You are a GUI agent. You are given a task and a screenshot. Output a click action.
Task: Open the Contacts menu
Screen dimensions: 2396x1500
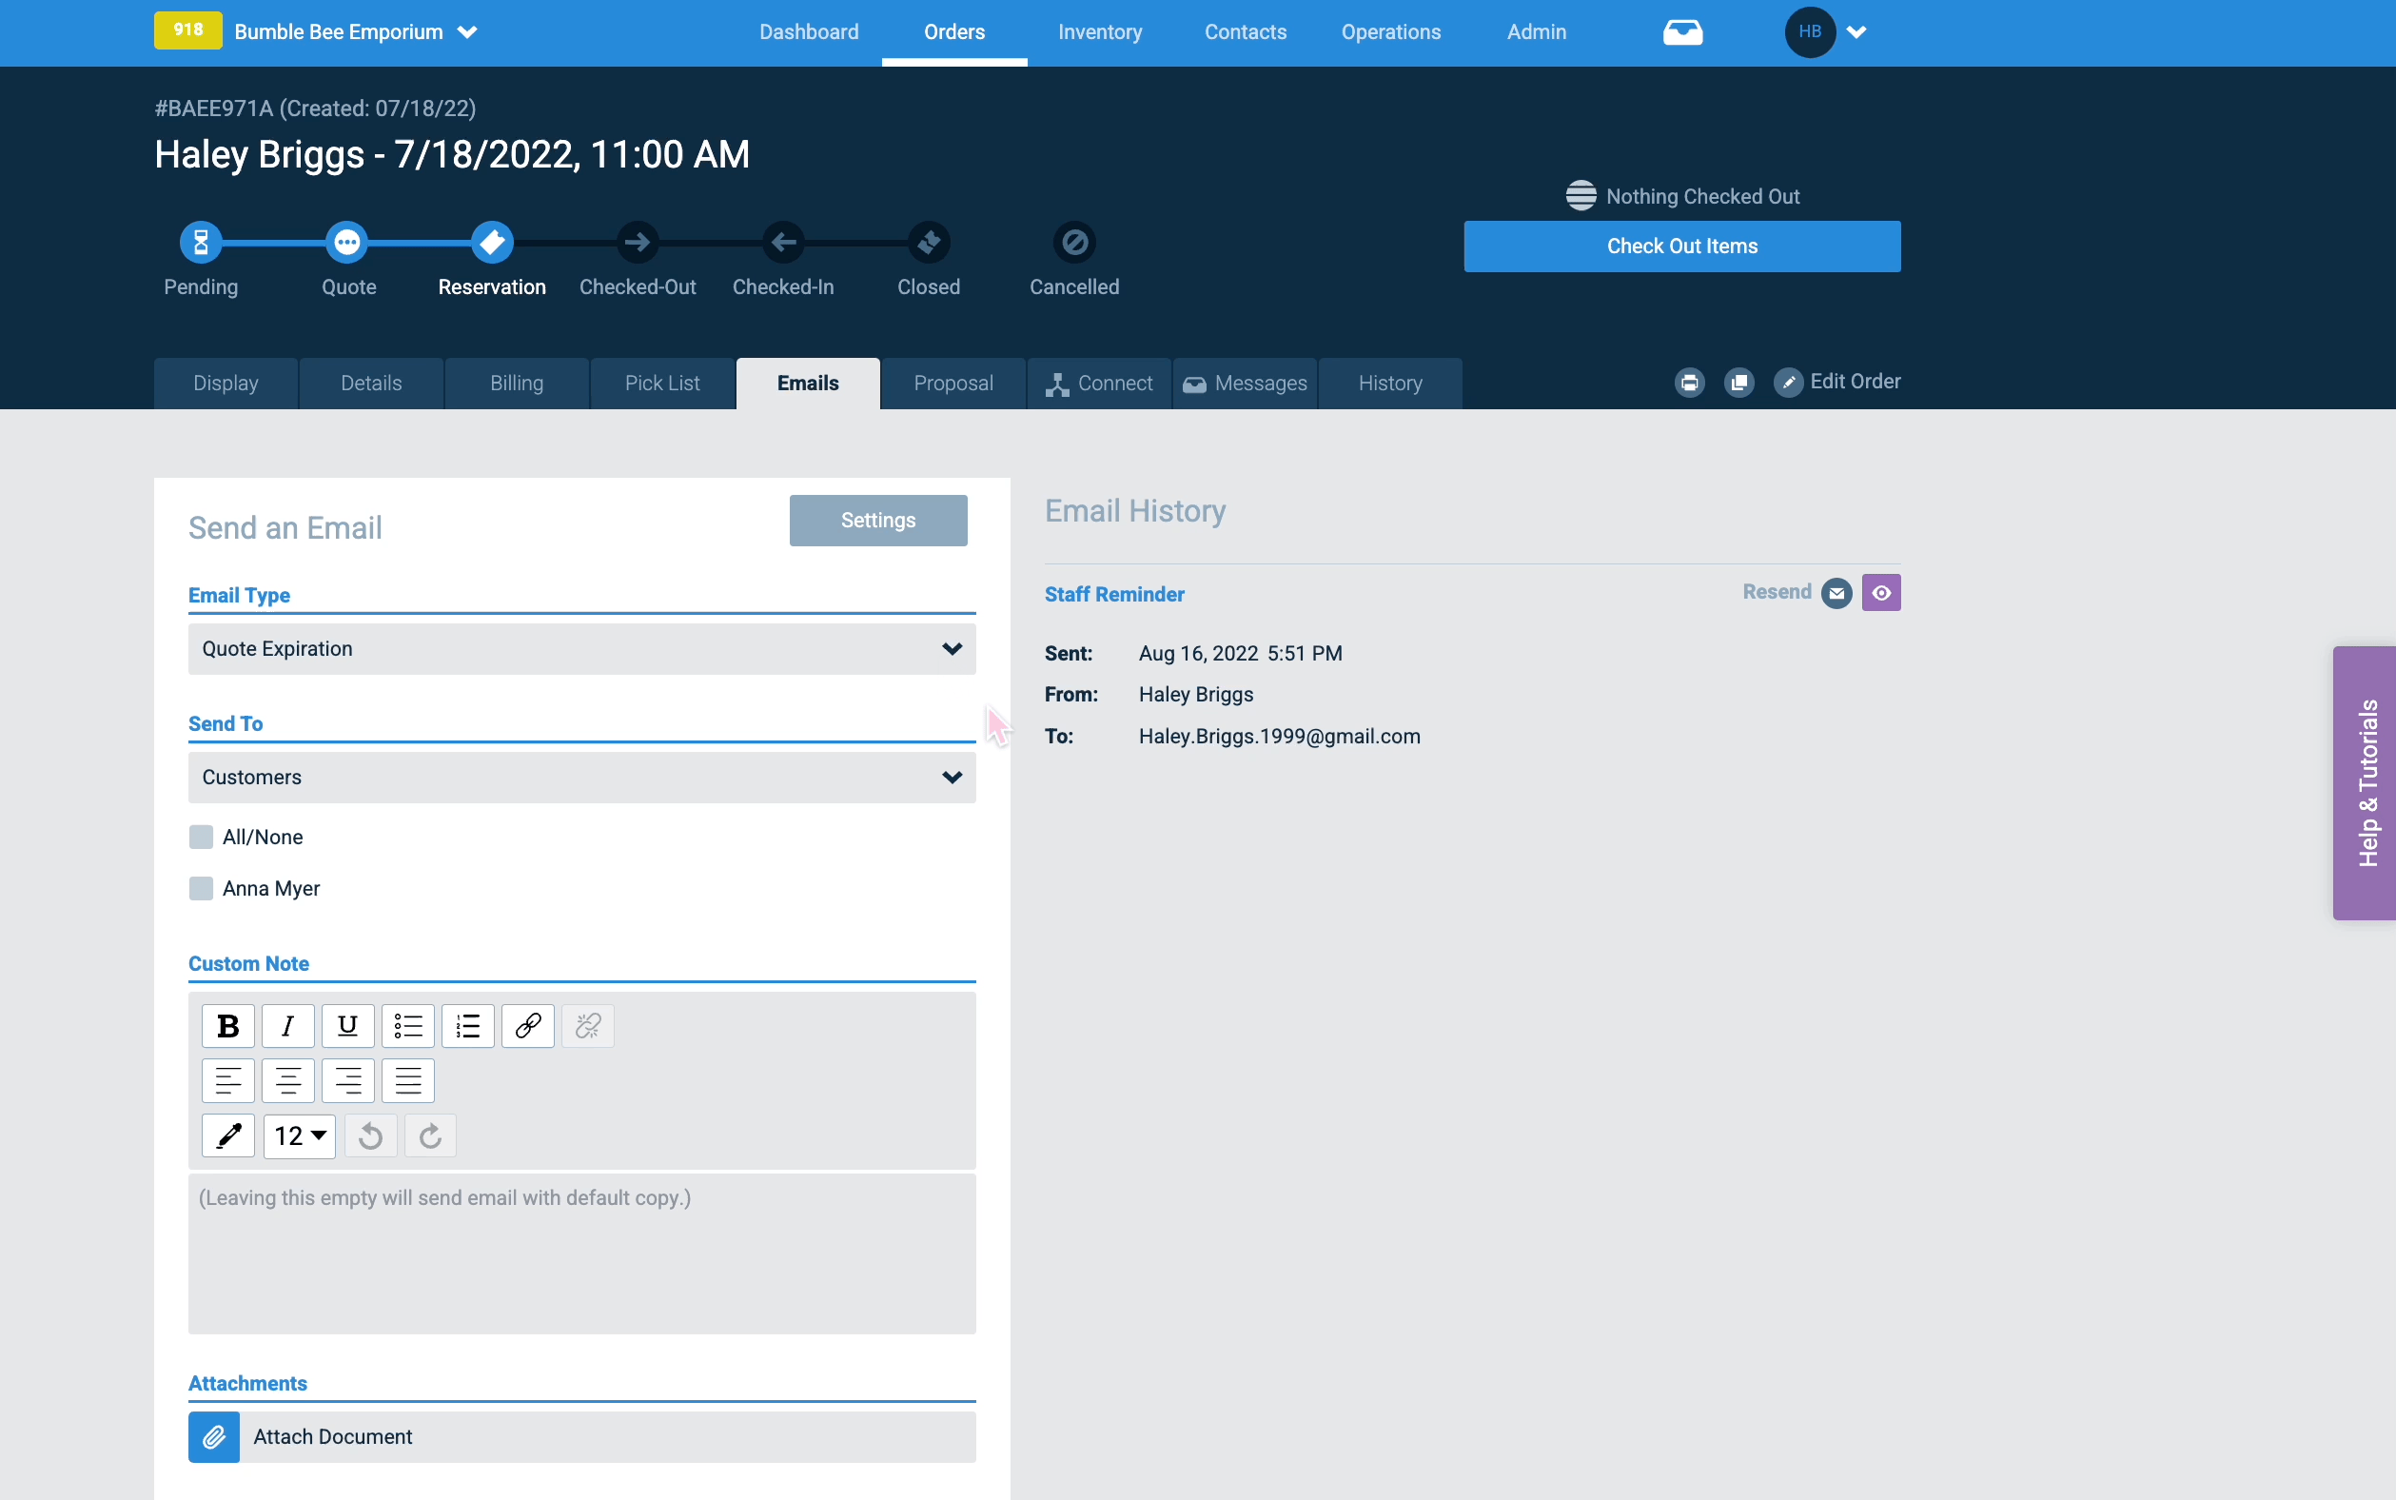pos(1246,31)
